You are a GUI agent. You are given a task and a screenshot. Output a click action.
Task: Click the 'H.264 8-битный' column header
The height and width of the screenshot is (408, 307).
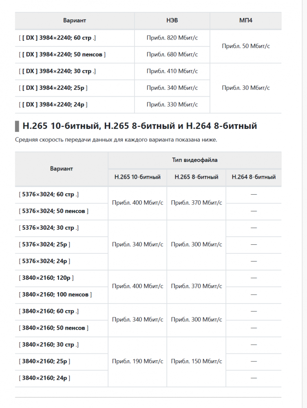coord(254,177)
